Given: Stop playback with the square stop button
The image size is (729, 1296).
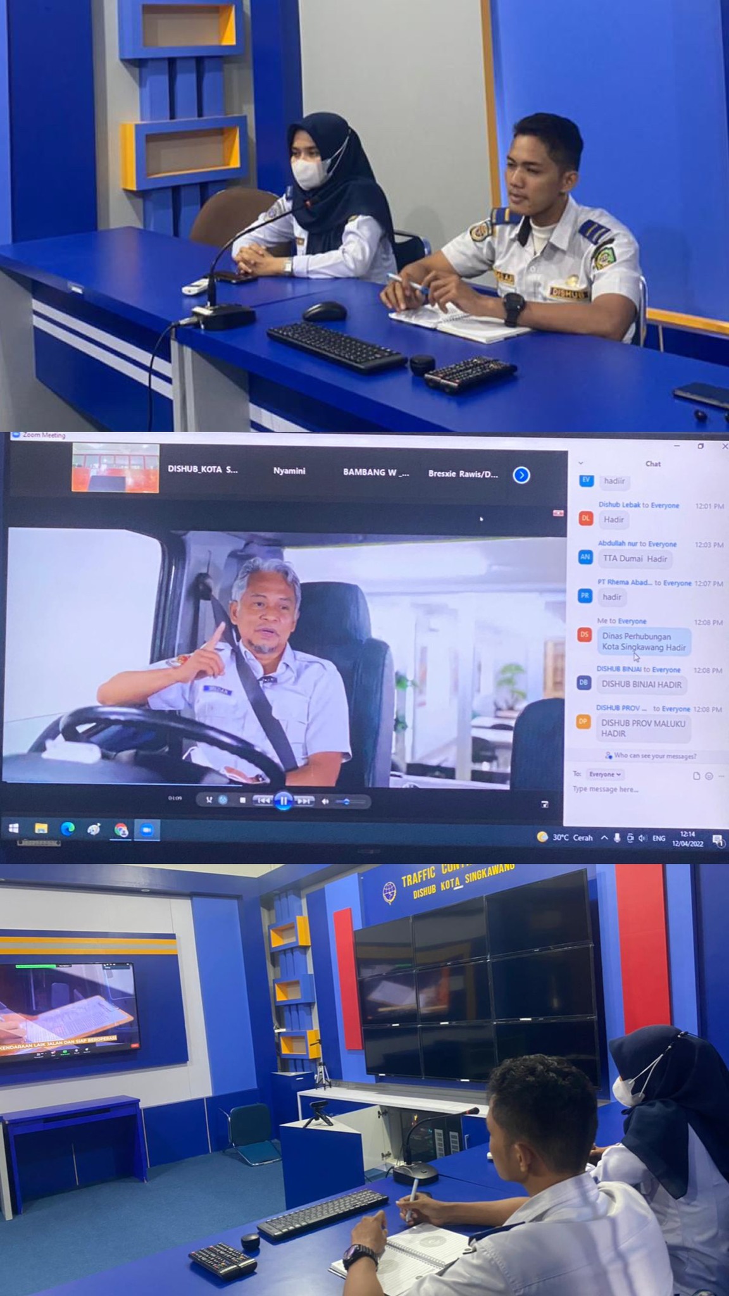Looking at the screenshot, I should tap(242, 801).
